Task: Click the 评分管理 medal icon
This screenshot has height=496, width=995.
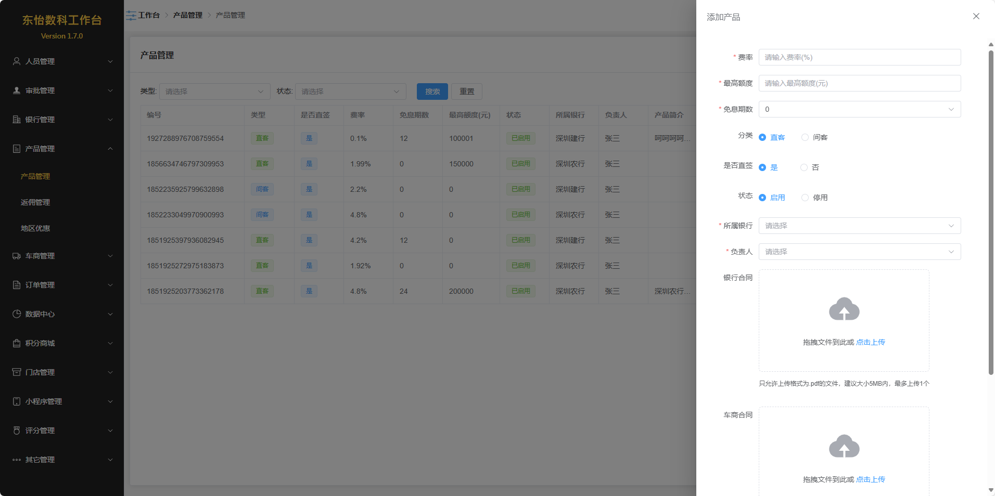Action: [x=17, y=430]
